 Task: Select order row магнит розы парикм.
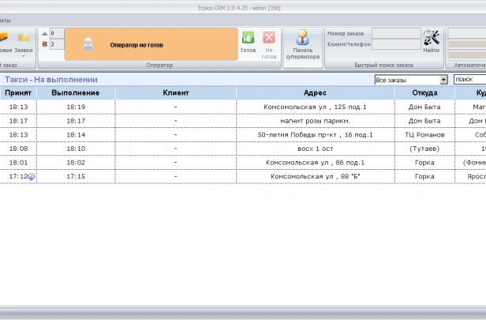tap(315, 121)
